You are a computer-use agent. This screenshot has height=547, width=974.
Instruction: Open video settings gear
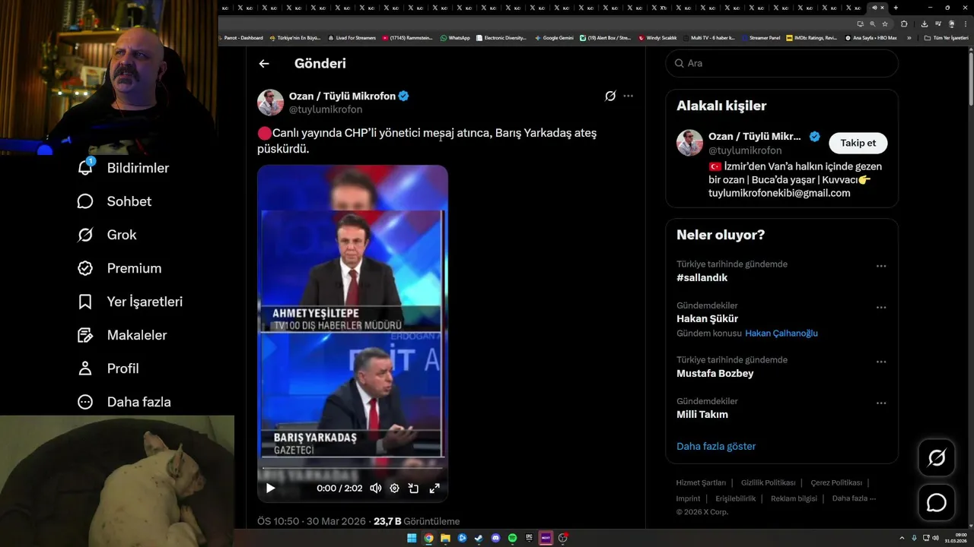394,489
